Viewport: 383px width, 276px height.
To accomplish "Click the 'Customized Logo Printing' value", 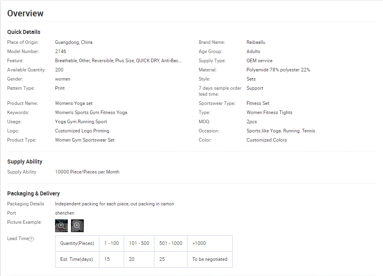I will (x=82, y=131).
